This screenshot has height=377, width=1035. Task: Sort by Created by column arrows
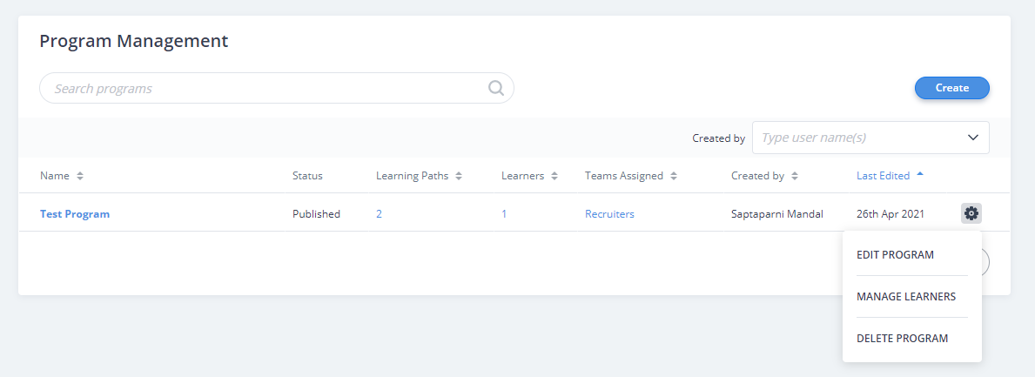pos(795,176)
